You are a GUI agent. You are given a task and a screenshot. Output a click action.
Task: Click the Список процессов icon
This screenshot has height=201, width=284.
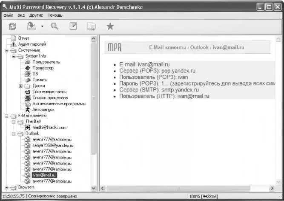pyautogui.click(x=28, y=98)
